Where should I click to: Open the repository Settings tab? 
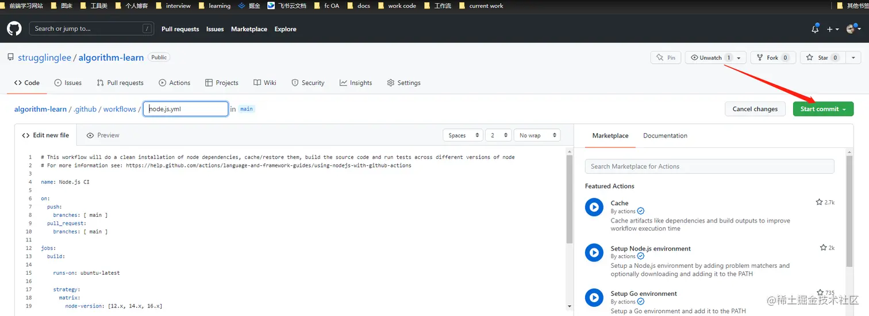[404, 83]
